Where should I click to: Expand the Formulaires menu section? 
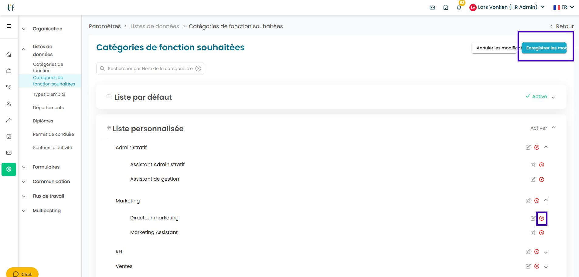click(46, 167)
